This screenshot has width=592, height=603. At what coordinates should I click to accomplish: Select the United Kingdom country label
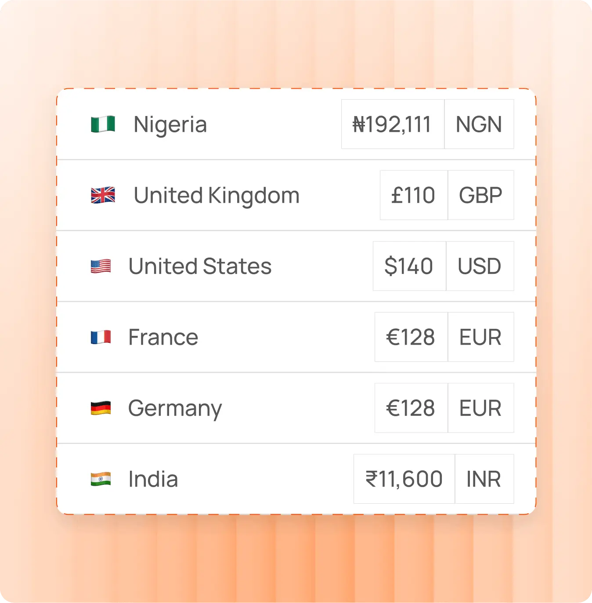click(217, 195)
